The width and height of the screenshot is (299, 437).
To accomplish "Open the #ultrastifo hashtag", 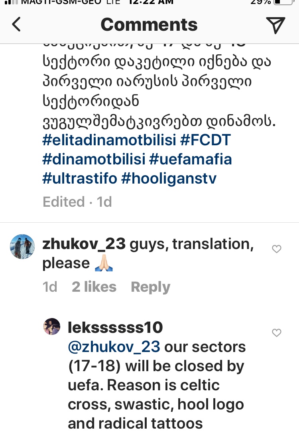I will (x=80, y=178).
